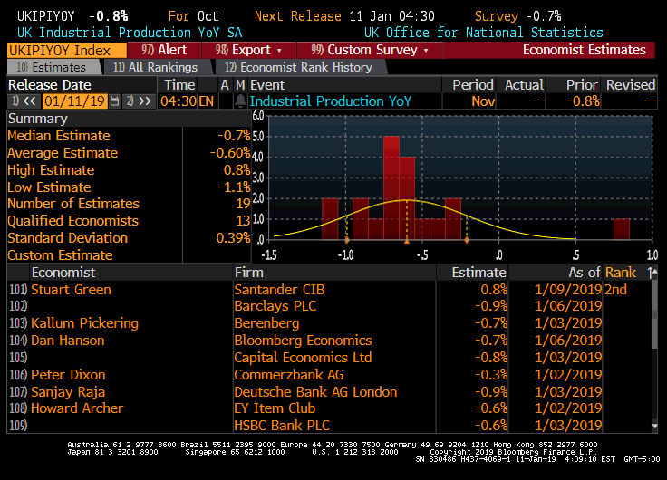Image resolution: width=667 pixels, height=480 pixels.
Task: Click the Alert button
Action: click(x=164, y=50)
